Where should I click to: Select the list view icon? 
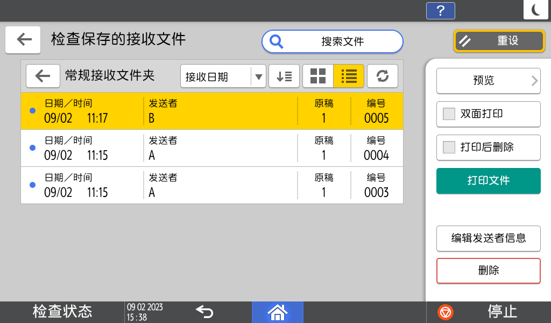349,76
